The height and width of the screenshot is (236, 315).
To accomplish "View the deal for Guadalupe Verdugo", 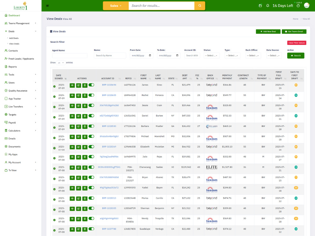I will point(72,229).
